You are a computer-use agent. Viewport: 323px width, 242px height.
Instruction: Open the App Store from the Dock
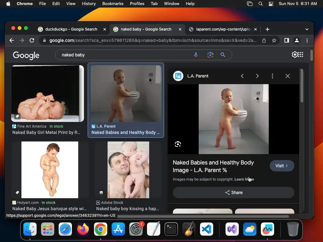pyautogui.click(x=118, y=229)
